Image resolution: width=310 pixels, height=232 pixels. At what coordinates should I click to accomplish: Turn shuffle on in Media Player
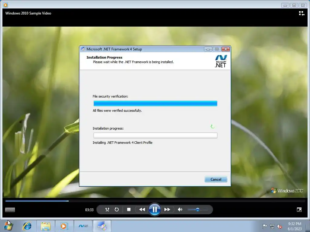107,209
